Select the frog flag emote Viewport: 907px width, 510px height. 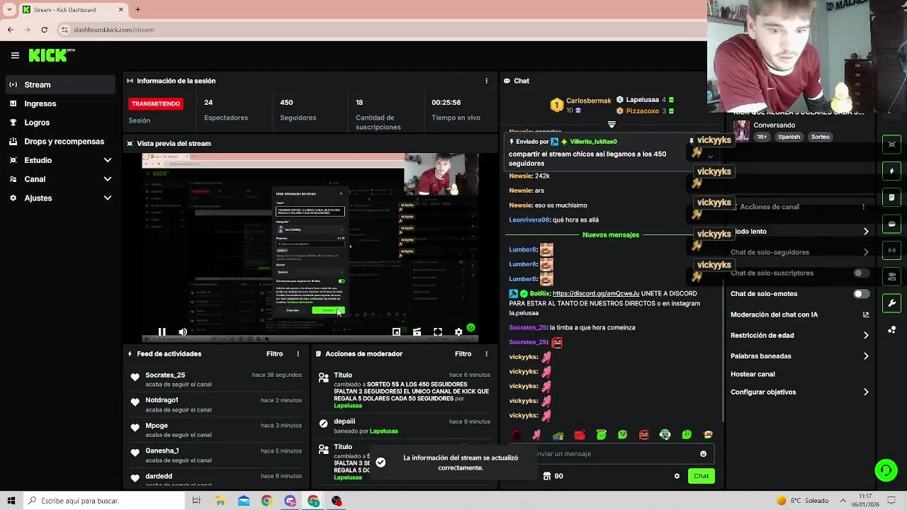(x=558, y=435)
